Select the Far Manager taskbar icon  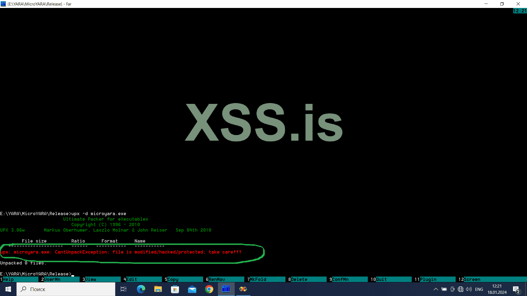226,289
